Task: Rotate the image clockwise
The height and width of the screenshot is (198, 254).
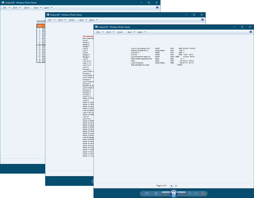Action: (196, 193)
